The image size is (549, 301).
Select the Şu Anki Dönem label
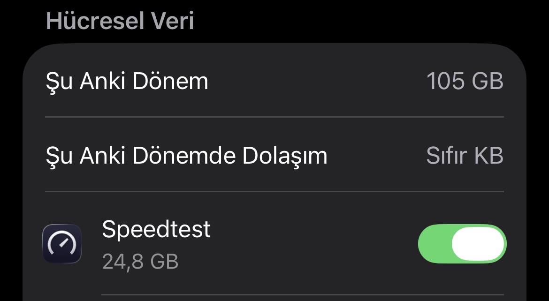[x=127, y=82]
